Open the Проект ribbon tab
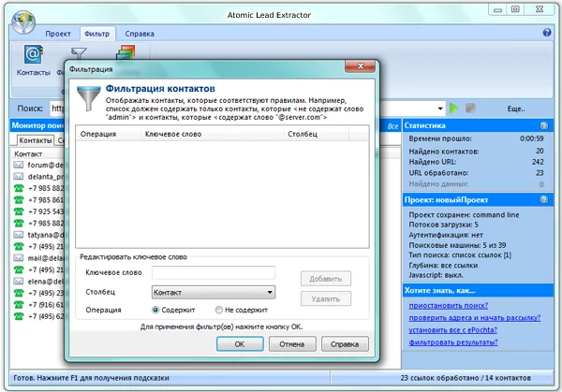 click(x=58, y=34)
